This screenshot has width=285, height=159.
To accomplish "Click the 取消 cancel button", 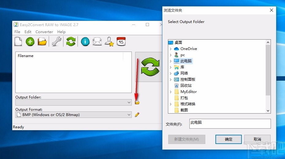I will [x=257, y=139].
